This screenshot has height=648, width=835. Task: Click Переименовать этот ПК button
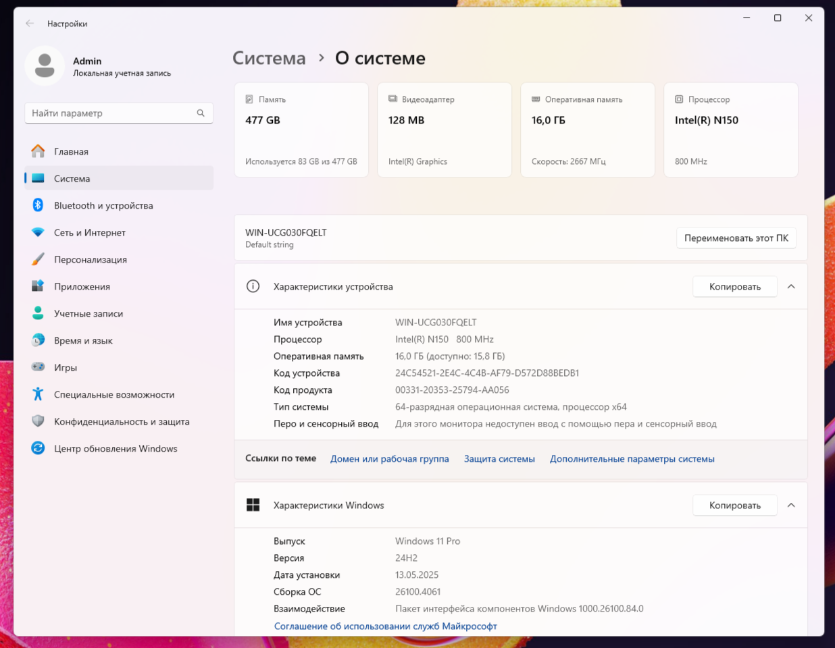(x=736, y=238)
